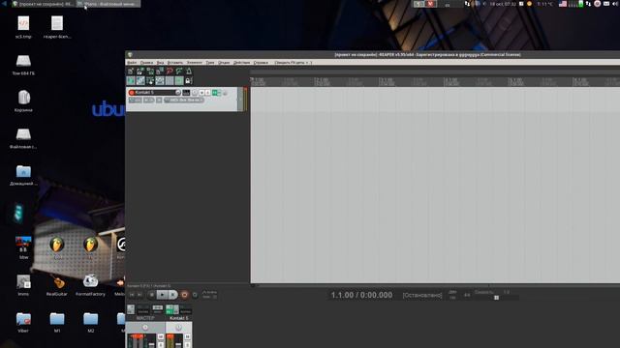Open the Viber desktop icon
Image resolution: width=620 pixels, height=348 pixels.
23,322
